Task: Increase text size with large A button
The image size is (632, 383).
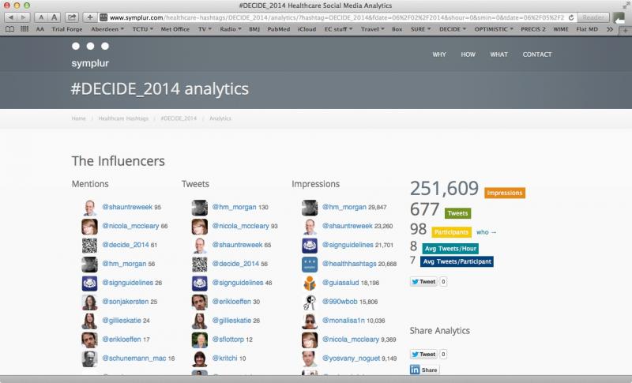Action: coord(54,17)
